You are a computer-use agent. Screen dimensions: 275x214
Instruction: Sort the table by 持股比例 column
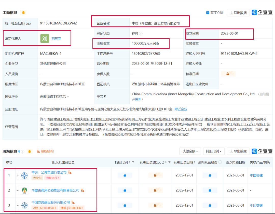(129, 162)
